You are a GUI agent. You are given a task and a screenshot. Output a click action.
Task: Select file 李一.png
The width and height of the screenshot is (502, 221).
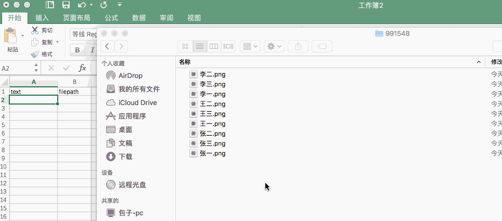click(x=208, y=94)
